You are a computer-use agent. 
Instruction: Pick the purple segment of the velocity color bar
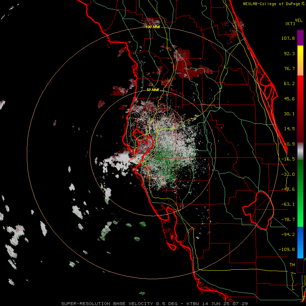(x=300, y=38)
